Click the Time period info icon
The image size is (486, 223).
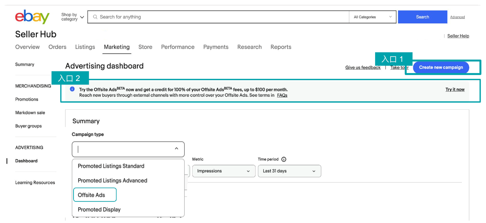[283, 159]
